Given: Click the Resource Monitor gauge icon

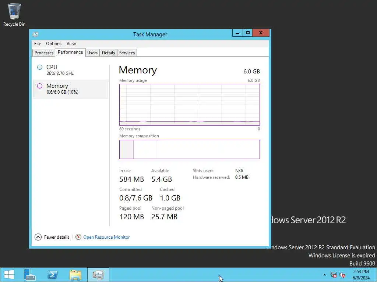Looking at the screenshot, I should click(78, 237).
